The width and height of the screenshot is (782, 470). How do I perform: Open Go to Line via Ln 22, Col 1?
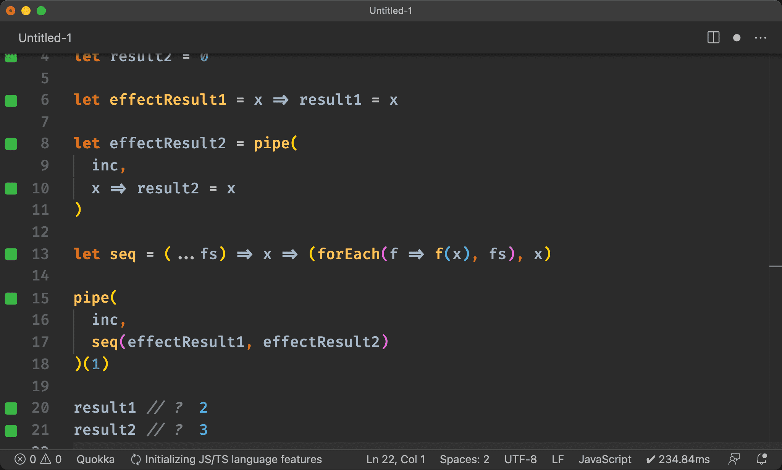[x=396, y=459]
